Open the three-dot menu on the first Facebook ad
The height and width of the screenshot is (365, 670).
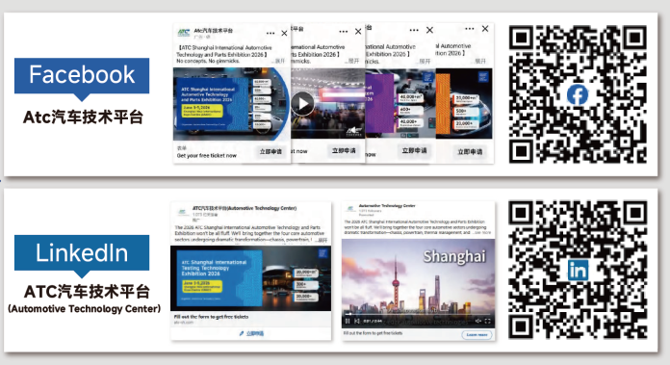coord(271,34)
